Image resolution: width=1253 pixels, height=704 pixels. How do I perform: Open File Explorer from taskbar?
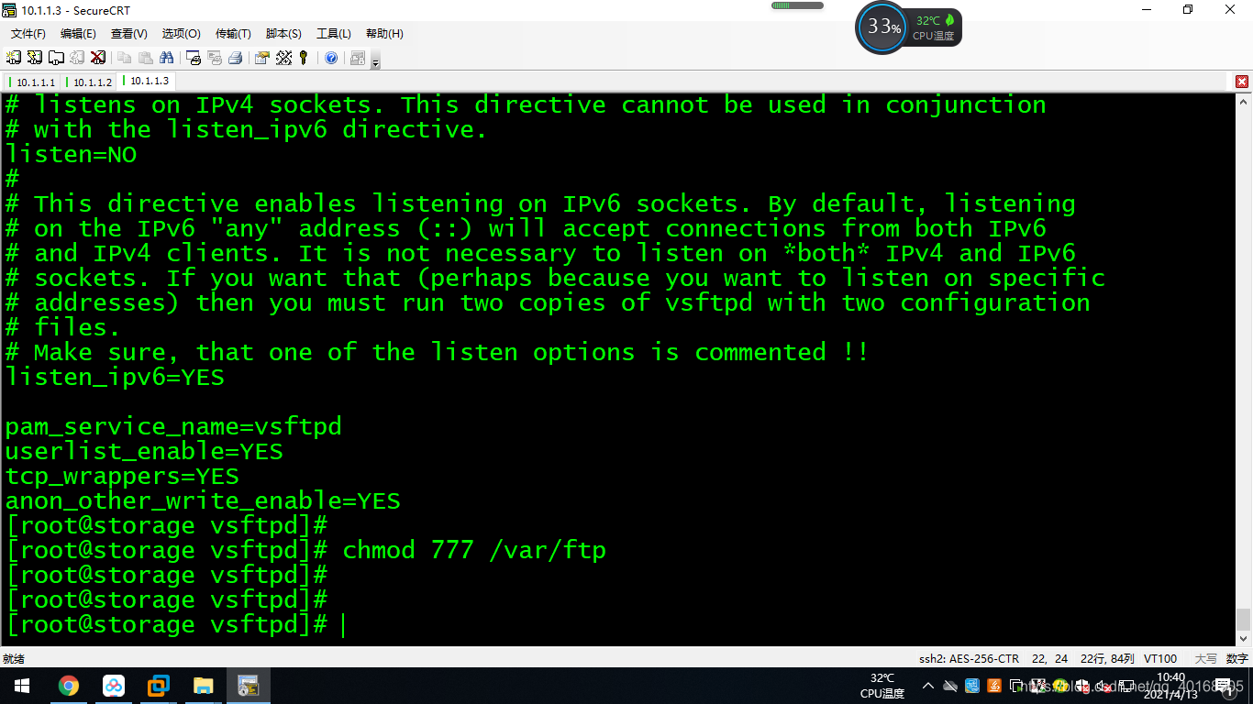[203, 686]
